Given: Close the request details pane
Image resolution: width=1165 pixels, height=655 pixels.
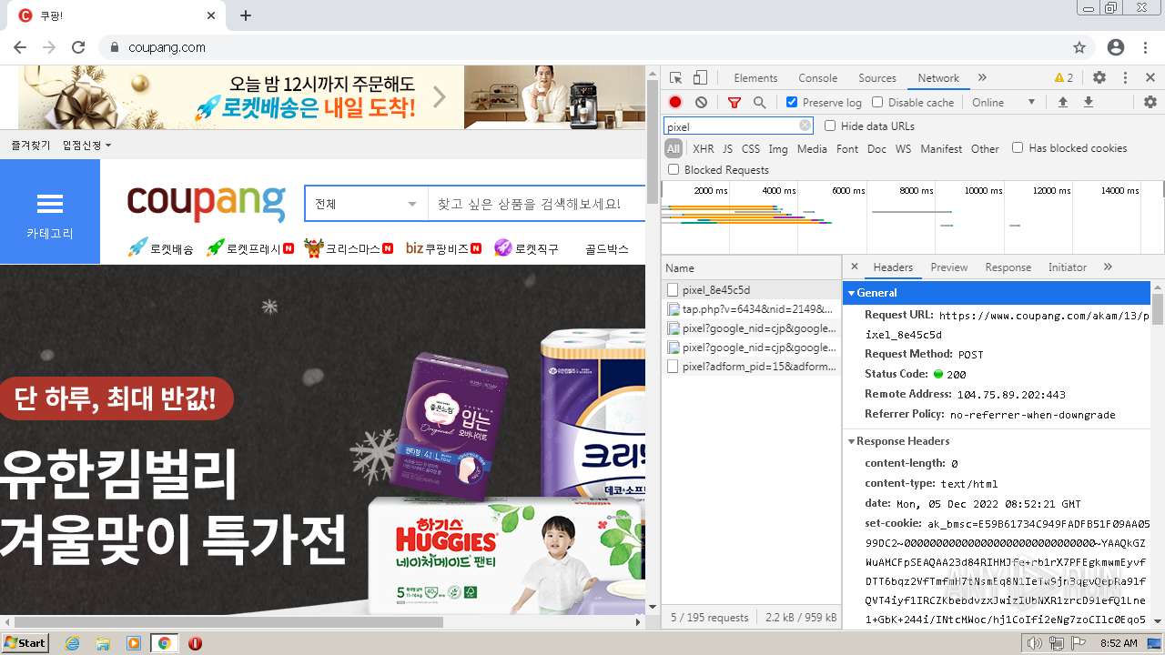Looking at the screenshot, I should [854, 267].
